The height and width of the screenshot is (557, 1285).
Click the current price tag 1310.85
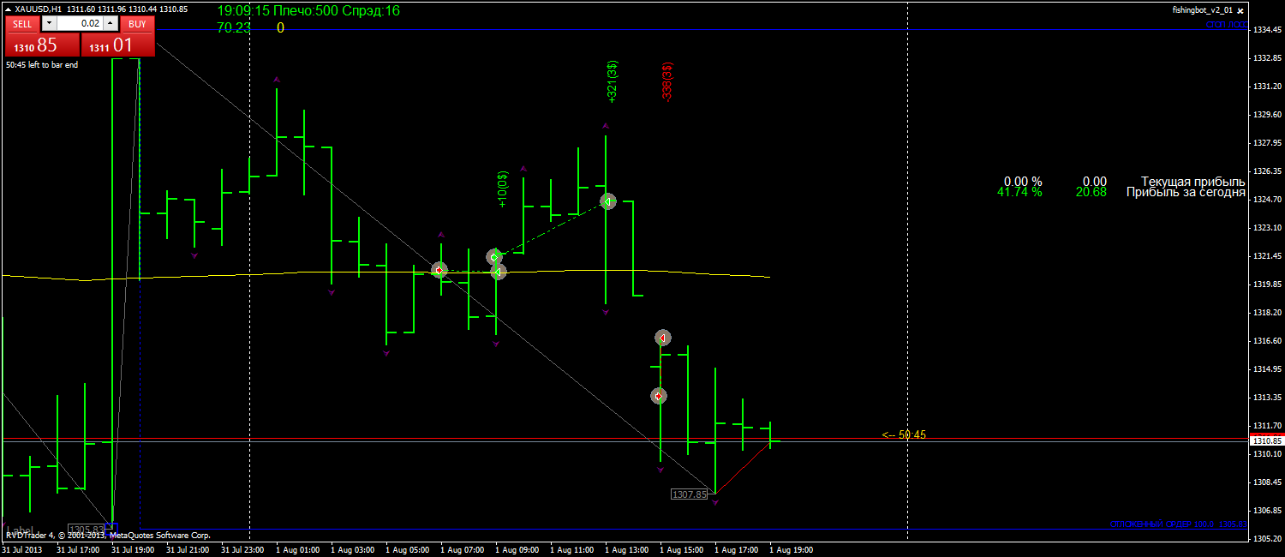1267,440
